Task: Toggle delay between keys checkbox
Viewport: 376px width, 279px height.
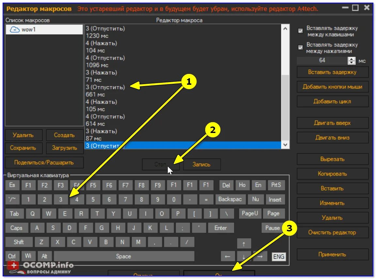Action: 301,31
